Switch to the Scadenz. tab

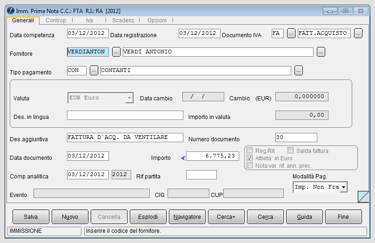point(123,20)
